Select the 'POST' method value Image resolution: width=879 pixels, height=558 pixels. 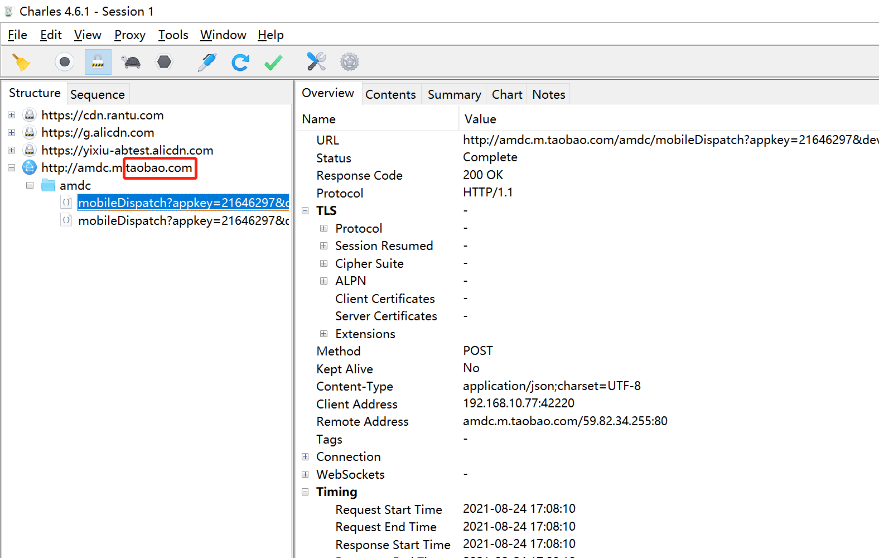tap(478, 350)
